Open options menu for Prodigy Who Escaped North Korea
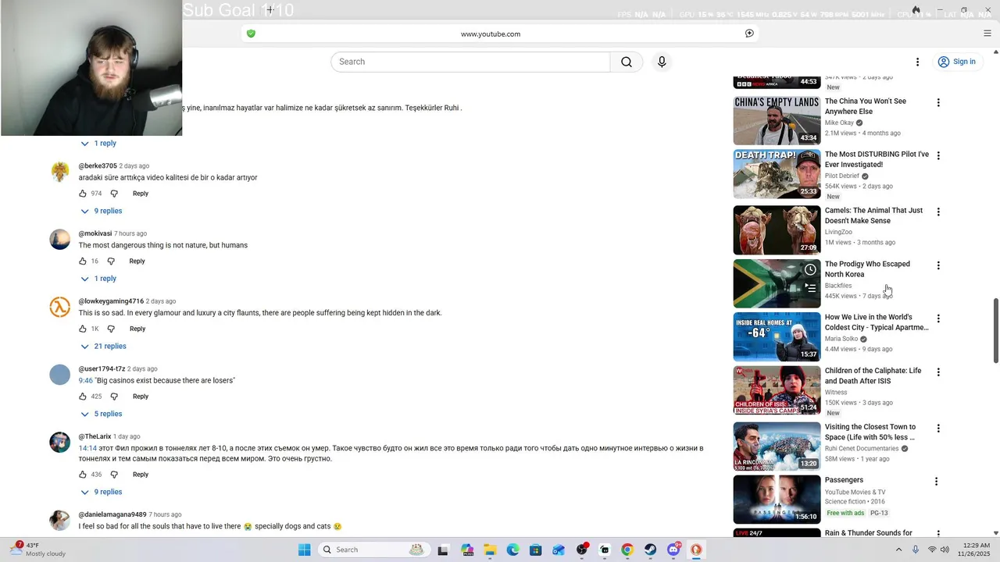Screen dimensions: 1000x562 coord(938,265)
